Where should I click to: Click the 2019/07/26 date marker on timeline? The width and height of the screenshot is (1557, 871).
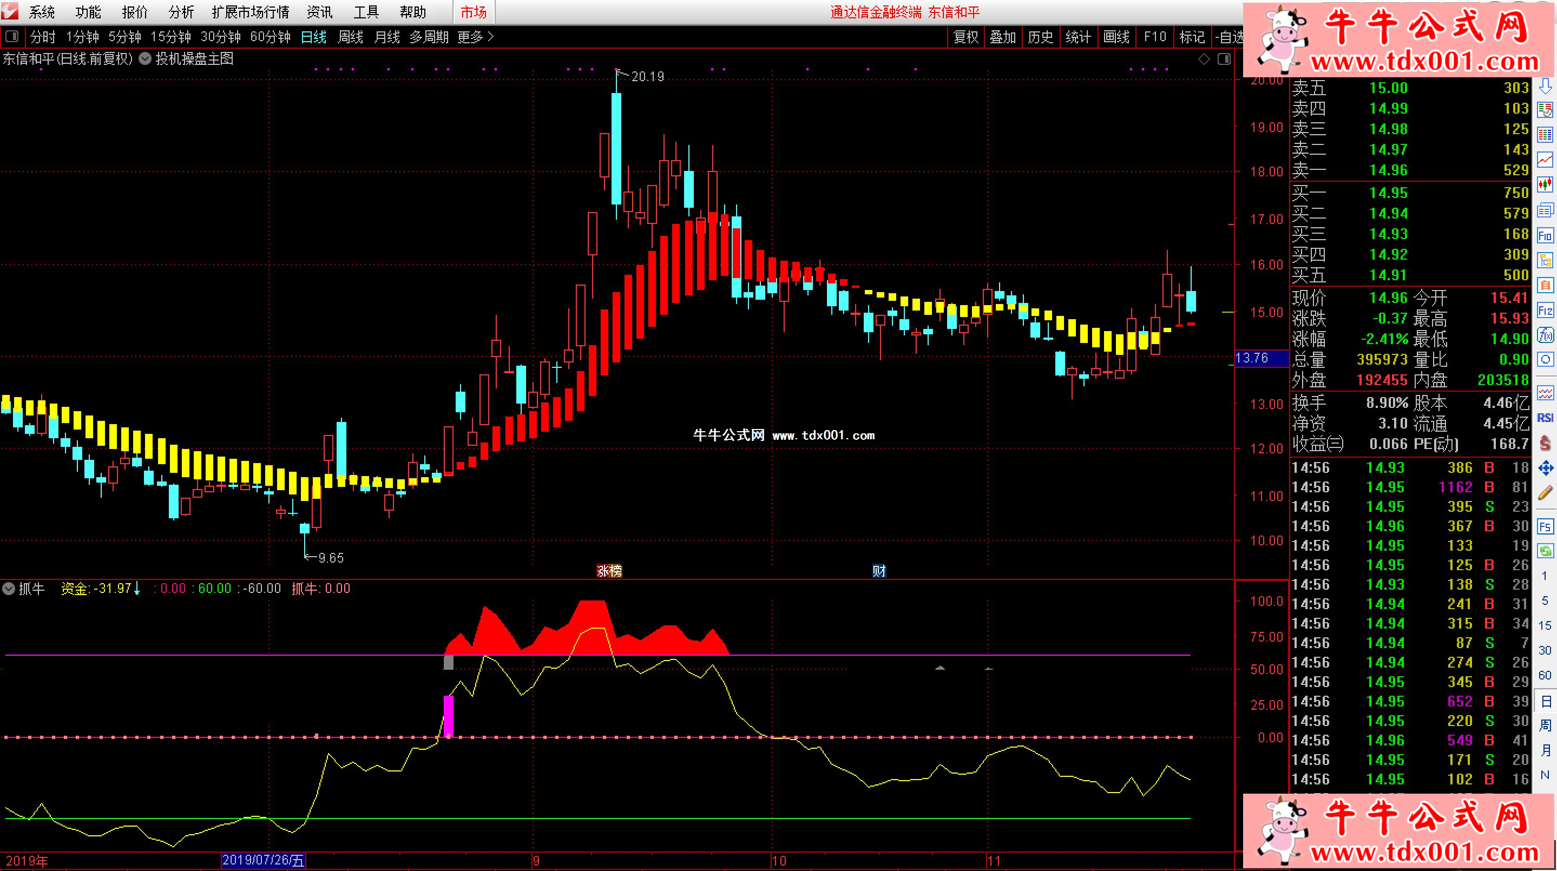pyautogui.click(x=263, y=860)
